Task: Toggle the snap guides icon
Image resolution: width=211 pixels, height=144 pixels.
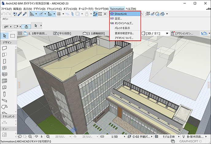Action: (41, 14)
